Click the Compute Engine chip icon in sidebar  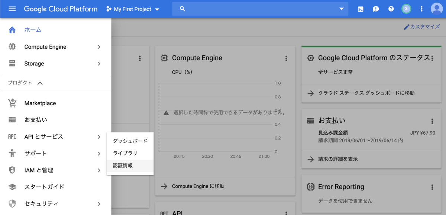[12, 47]
